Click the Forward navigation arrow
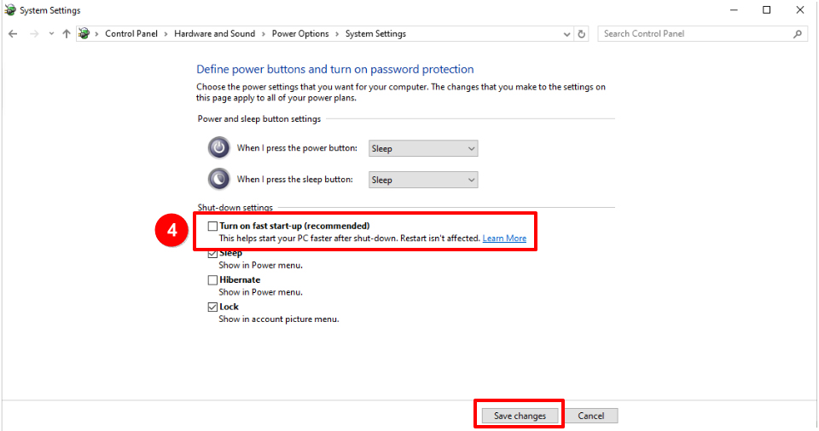 pyautogui.click(x=33, y=34)
